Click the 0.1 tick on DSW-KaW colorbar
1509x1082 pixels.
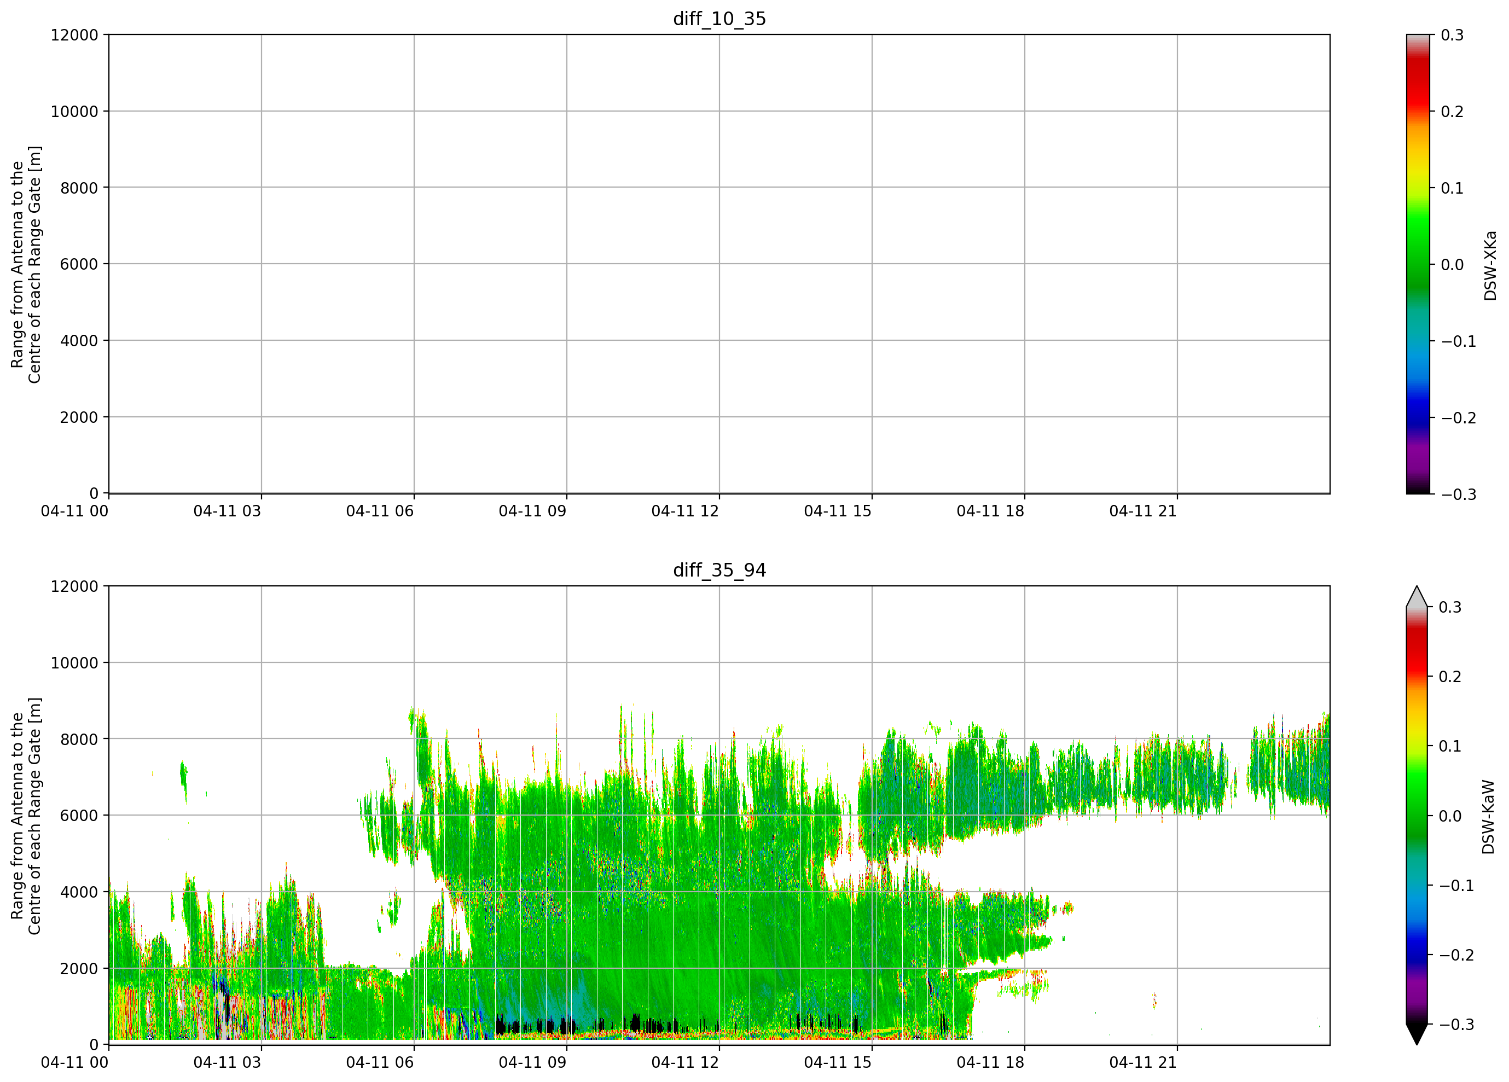point(1450,746)
